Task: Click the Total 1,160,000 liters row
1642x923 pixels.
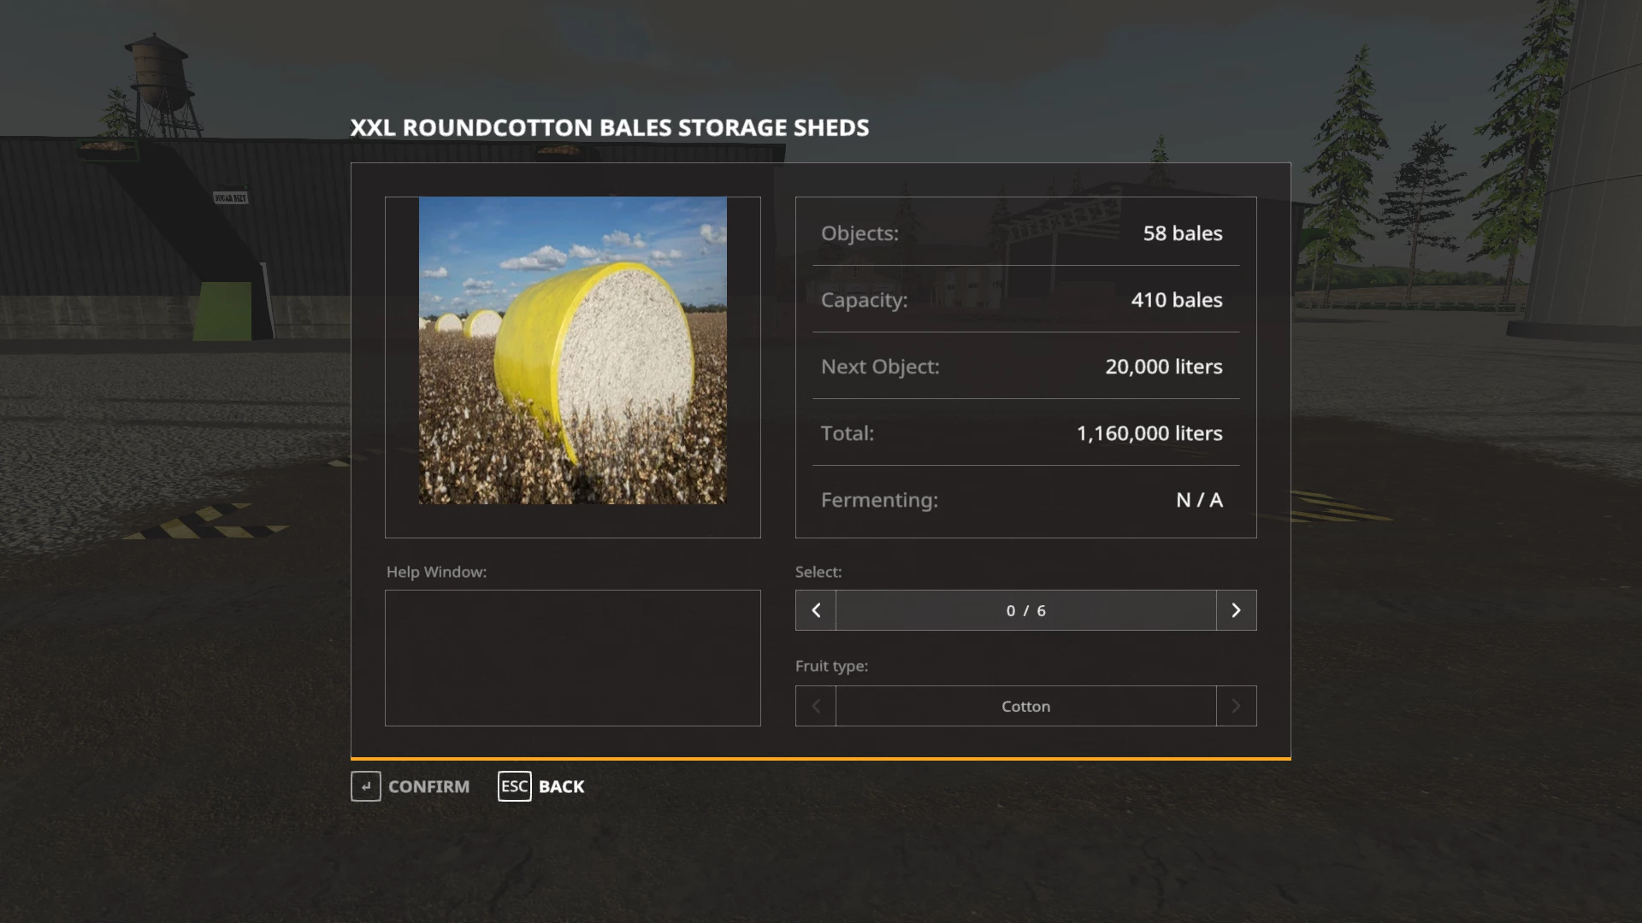Action: pyautogui.click(x=1025, y=432)
